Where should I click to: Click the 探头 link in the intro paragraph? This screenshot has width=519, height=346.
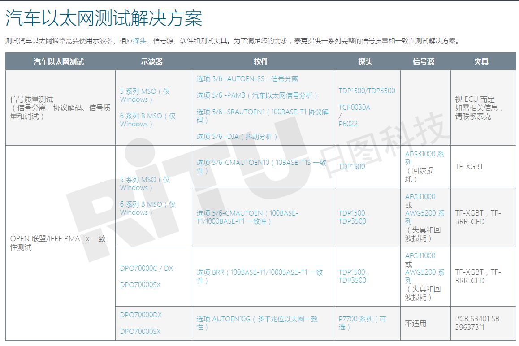pos(140,41)
